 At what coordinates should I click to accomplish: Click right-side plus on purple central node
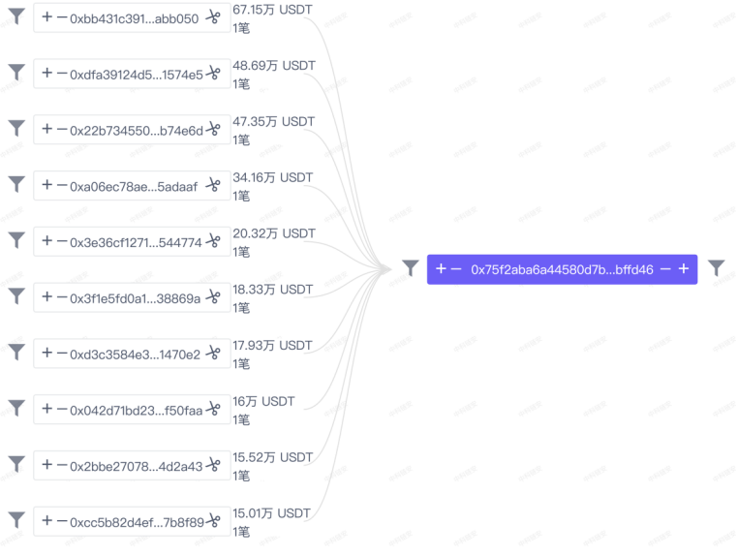(x=684, y=269)
